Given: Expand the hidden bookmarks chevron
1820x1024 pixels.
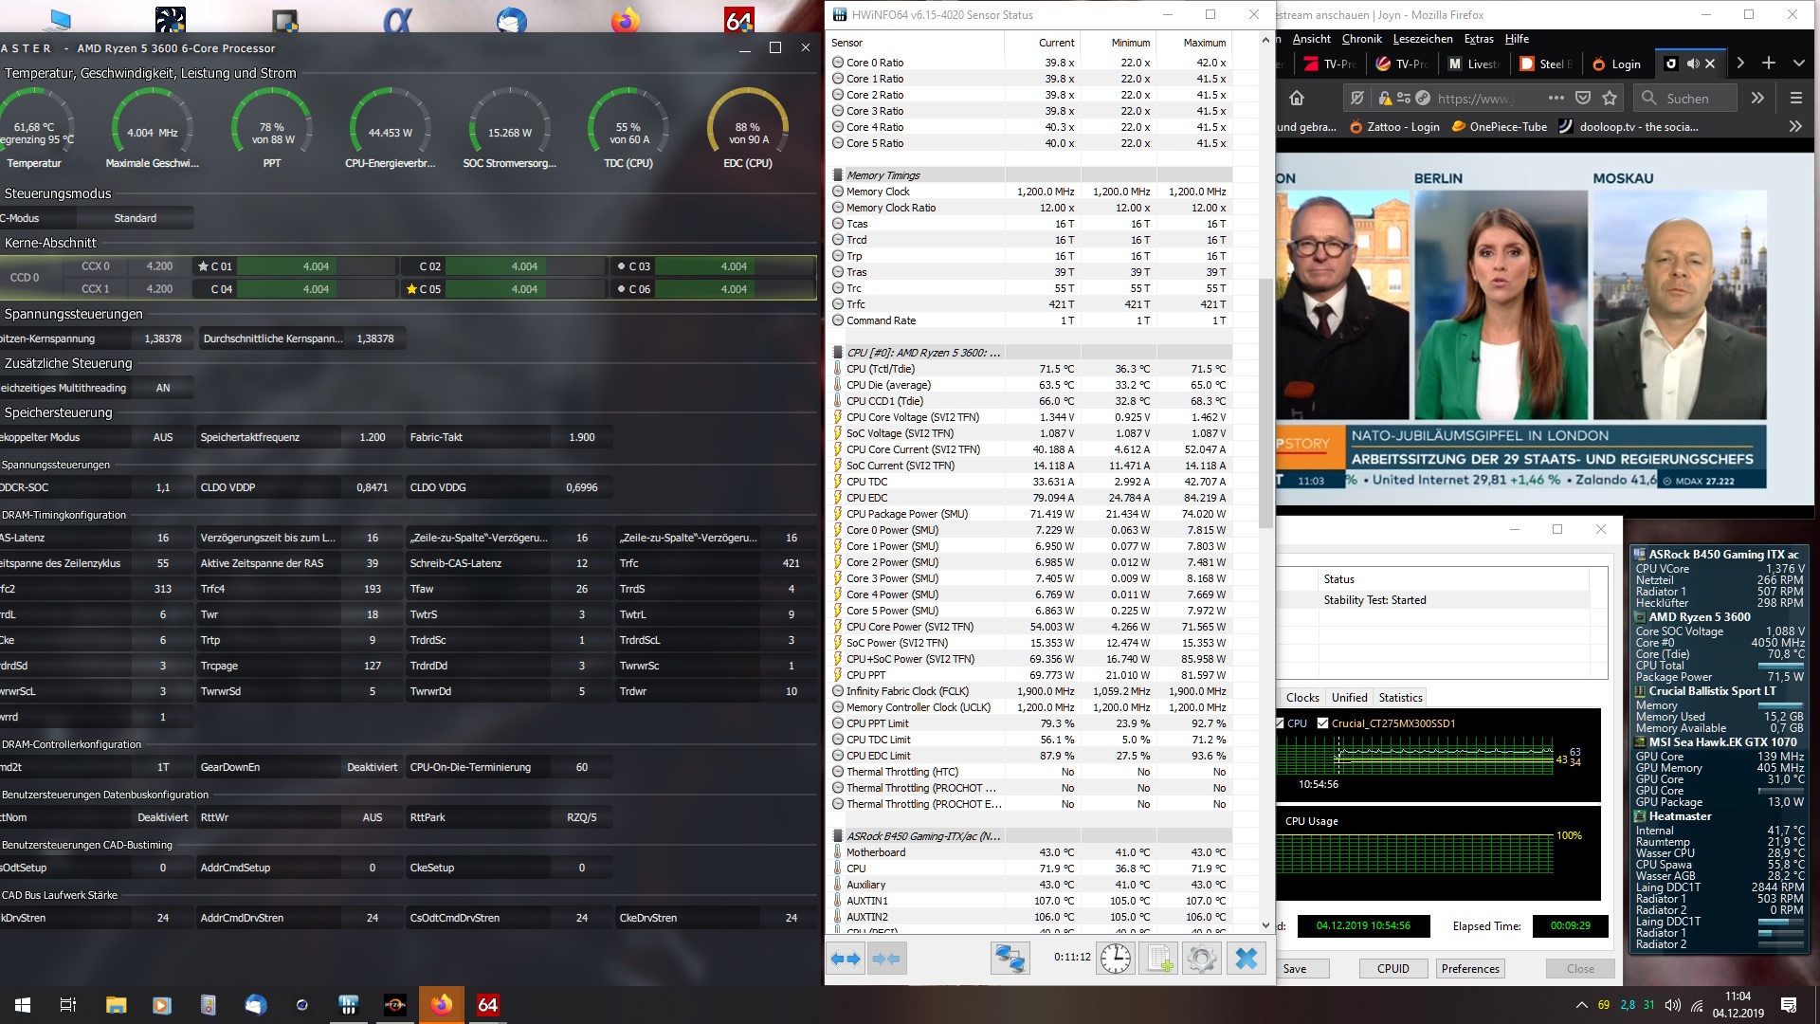Looking at the screenshot, I should (x=1794, y=126).
